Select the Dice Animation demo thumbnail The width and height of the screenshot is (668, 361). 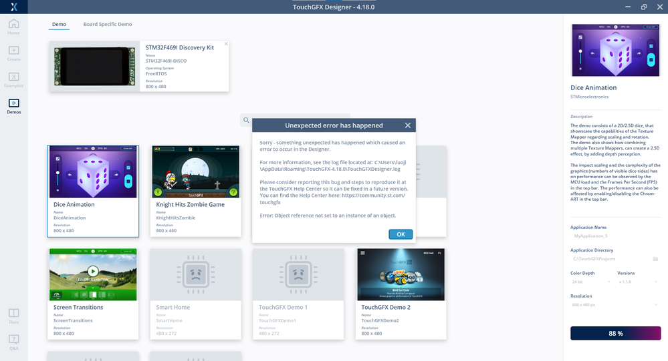coord(94,171)
